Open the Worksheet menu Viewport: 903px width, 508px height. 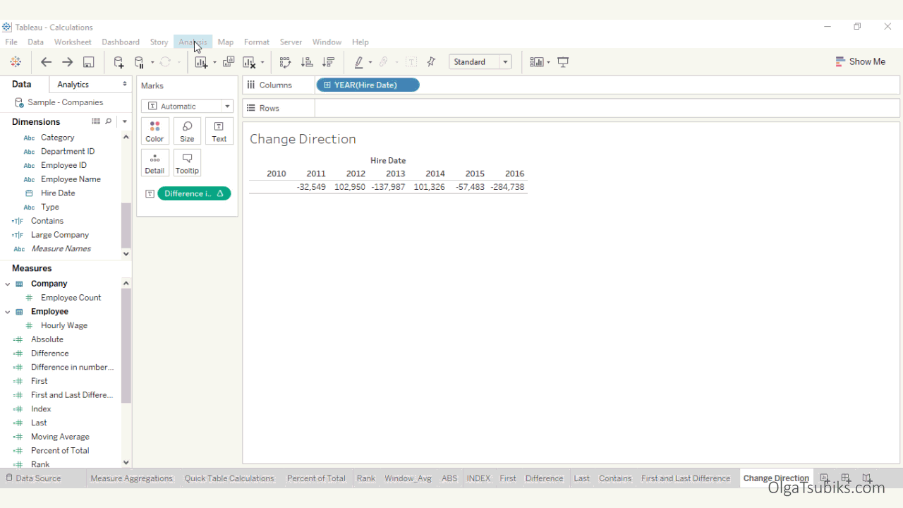[x=73, y=42]
